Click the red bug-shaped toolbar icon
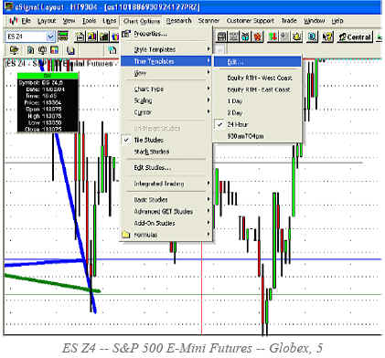 point(258,37)
